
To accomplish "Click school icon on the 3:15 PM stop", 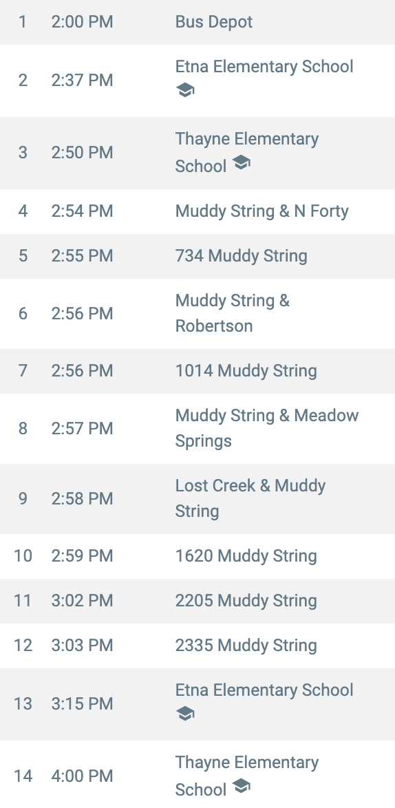I will coord(185,714).
